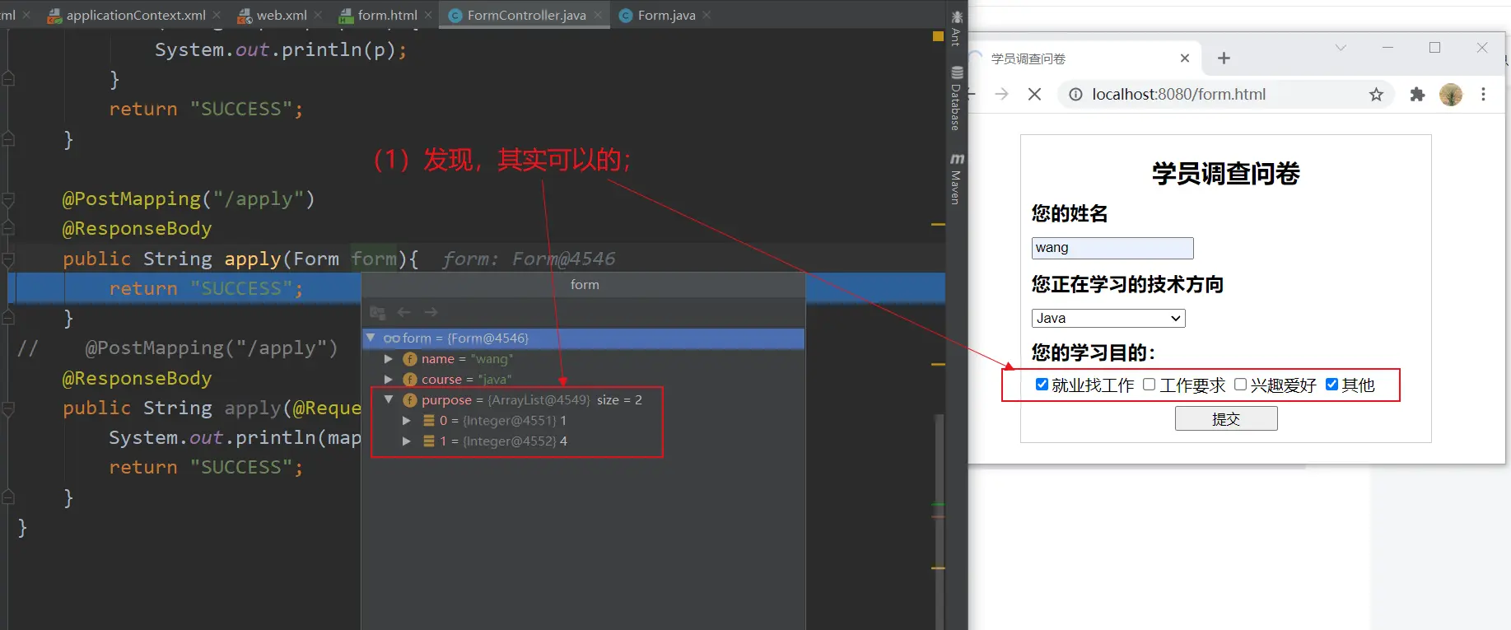Click the back arrow in the form debugger popup
This screenshot has height=630, width=1511.
[403, 312]
